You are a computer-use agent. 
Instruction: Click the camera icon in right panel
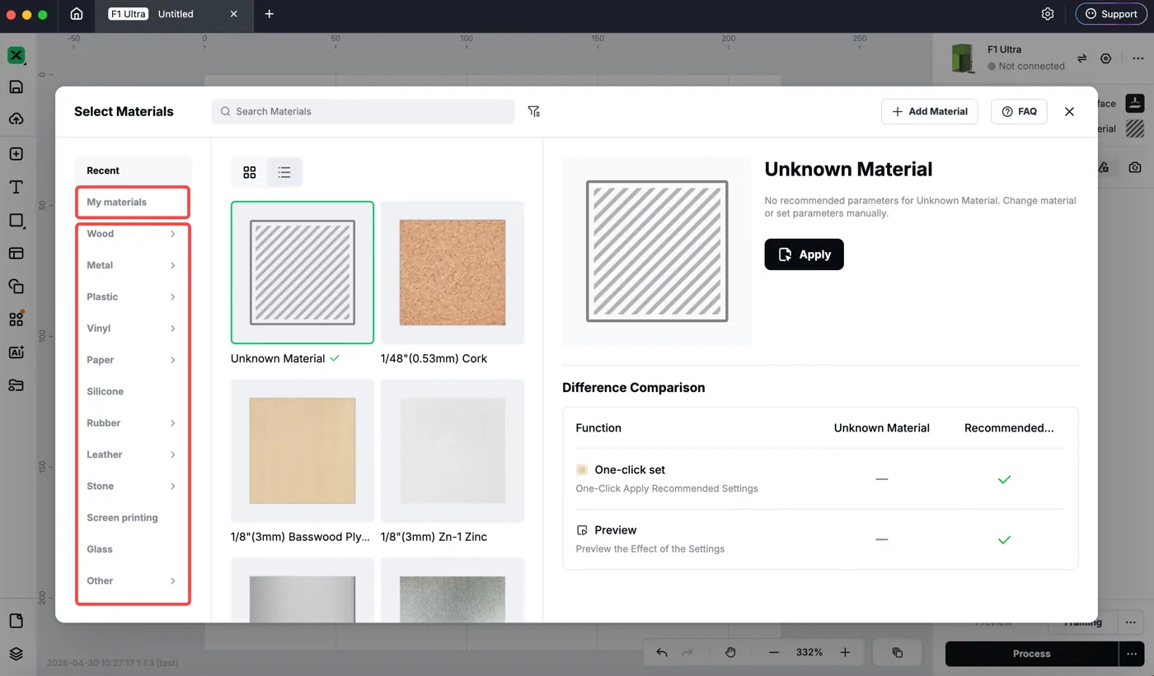(1135, 167)
